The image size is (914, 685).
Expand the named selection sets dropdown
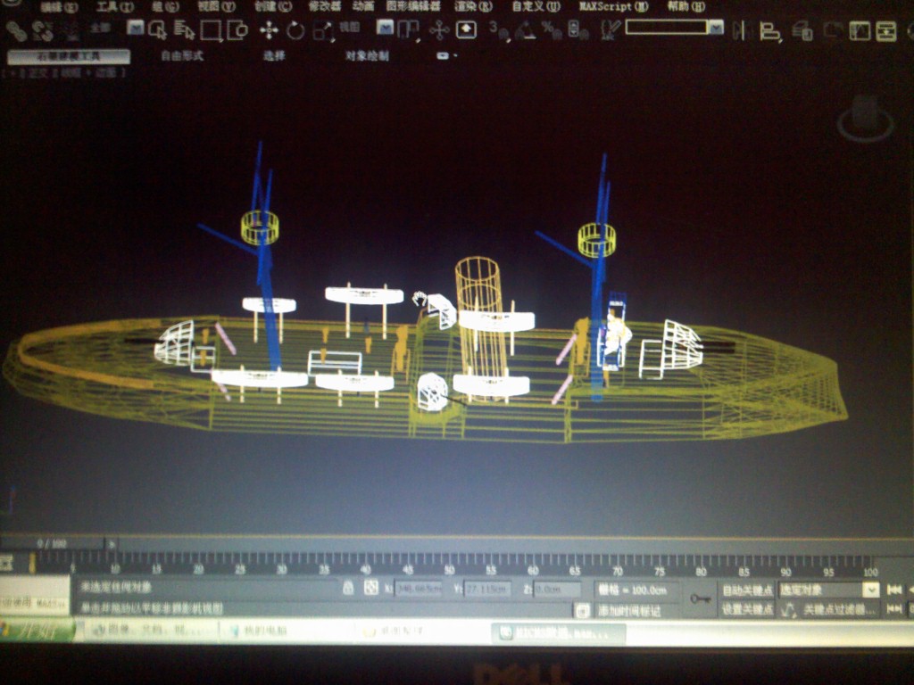click(x=716, y=27)
